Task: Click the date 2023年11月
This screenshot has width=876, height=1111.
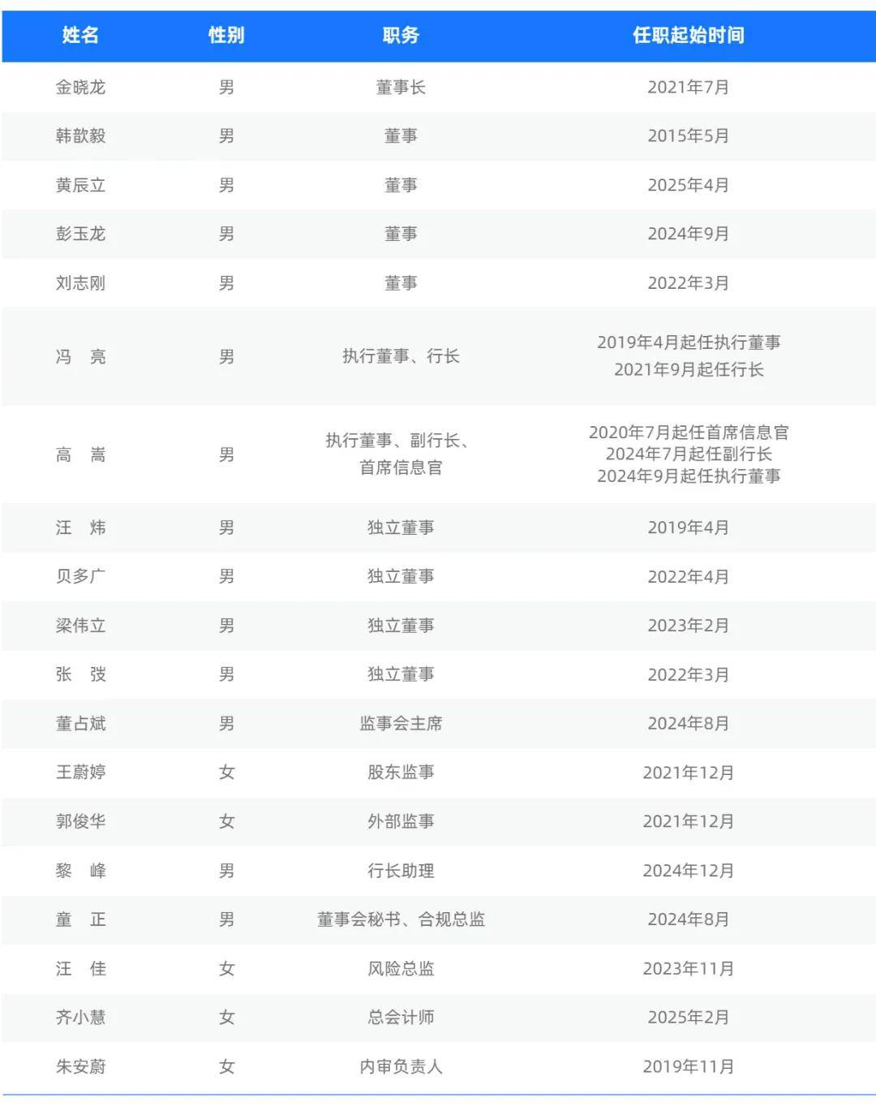Action: [689, 968]
